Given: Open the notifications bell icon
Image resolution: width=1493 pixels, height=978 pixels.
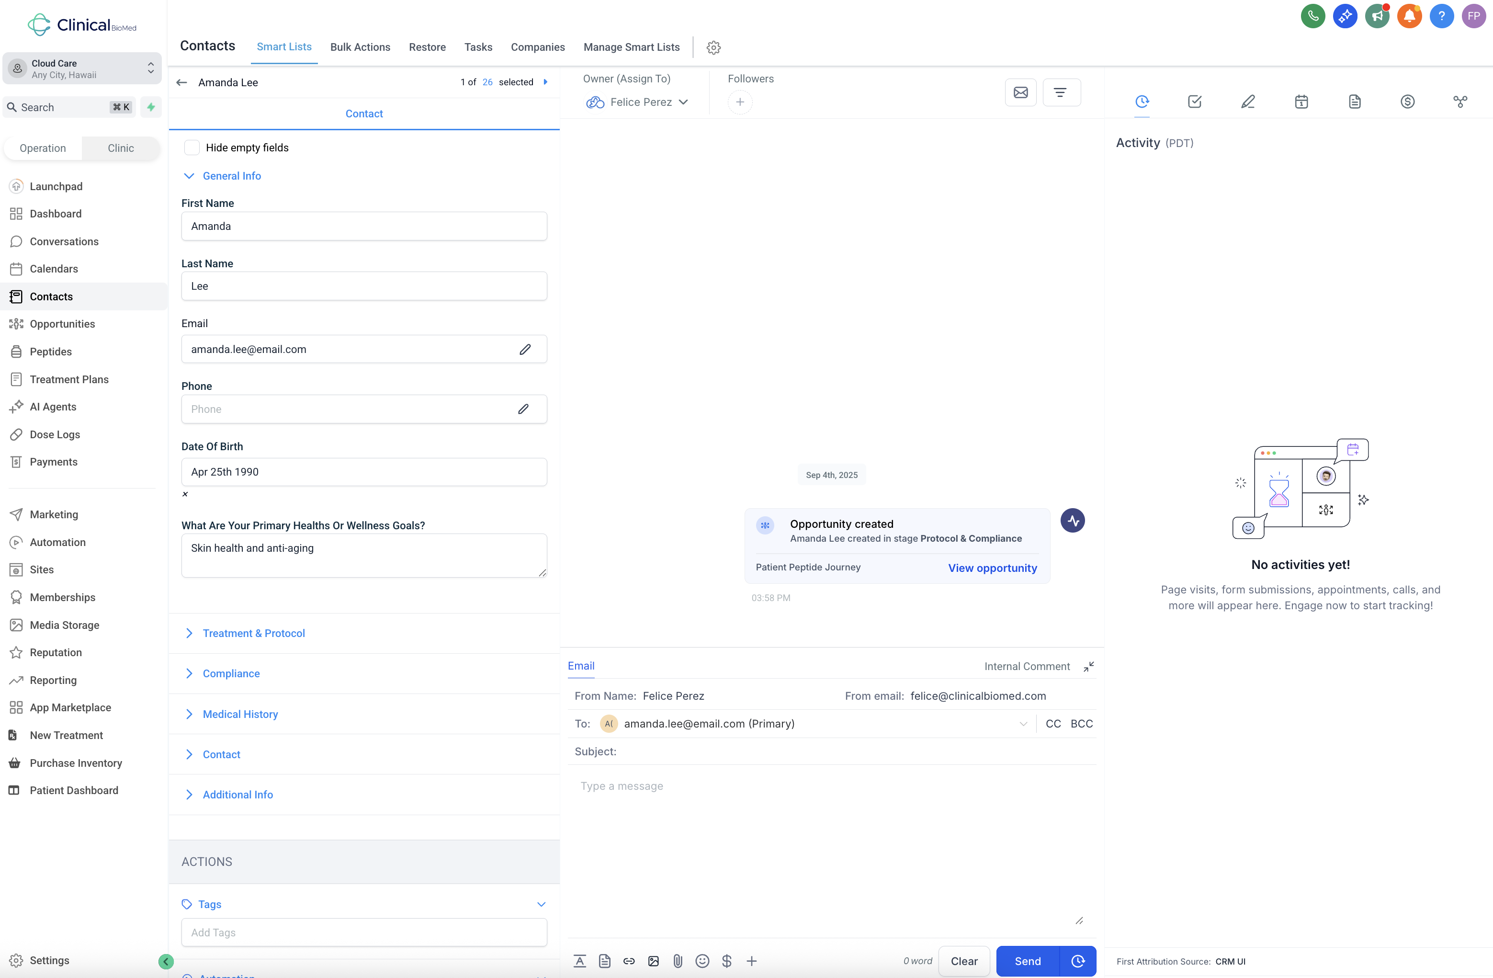Looking at the screenshot, I should pyautogui.click(x=1409, y=16).
